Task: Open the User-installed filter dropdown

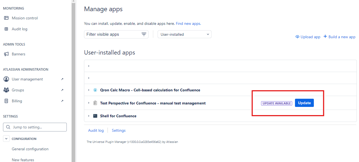Action: (x=184, y=34)
